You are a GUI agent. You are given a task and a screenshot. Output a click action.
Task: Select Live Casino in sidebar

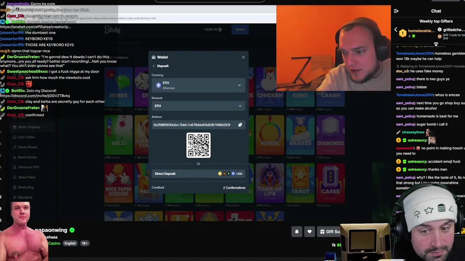26,137
